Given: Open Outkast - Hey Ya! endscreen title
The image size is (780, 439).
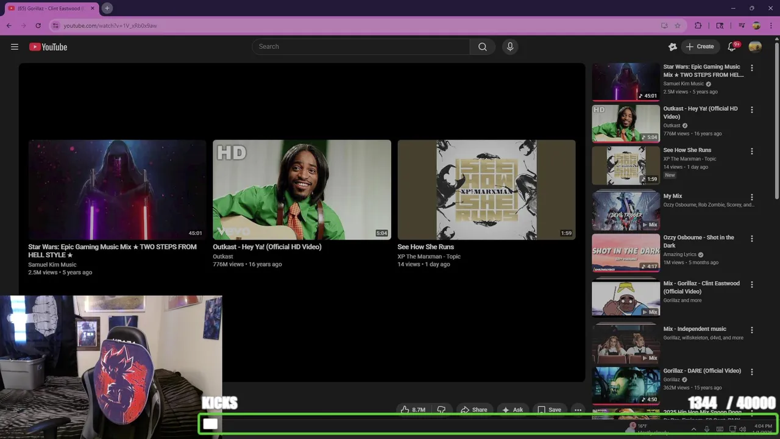Looking at the screenshot, I should (267, 247).
